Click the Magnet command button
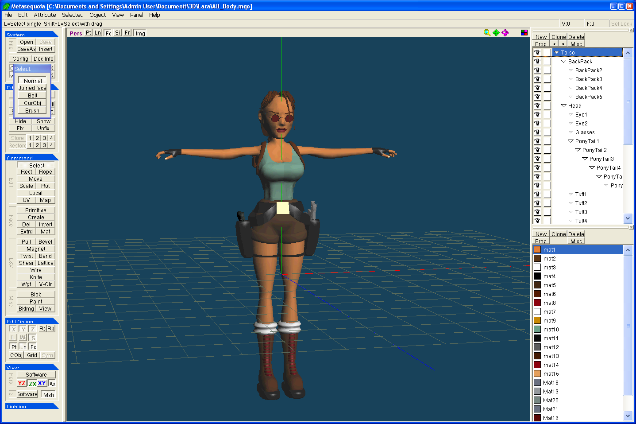 point(36,249)
